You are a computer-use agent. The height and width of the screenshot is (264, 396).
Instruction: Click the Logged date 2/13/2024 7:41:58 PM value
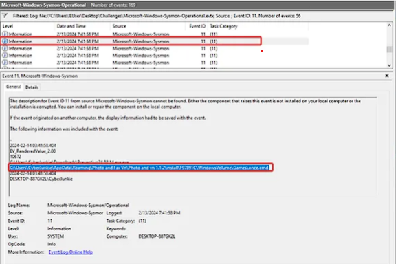click(159, 213)
